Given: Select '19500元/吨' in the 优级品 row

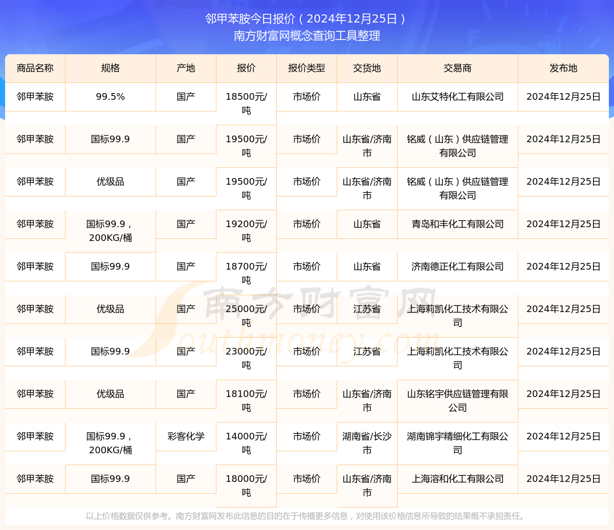Looking at the screenshot, I should coord(246,189).
